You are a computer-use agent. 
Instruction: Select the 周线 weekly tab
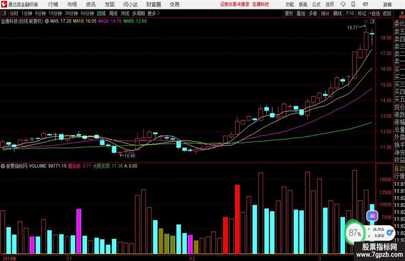coord(113,13)
